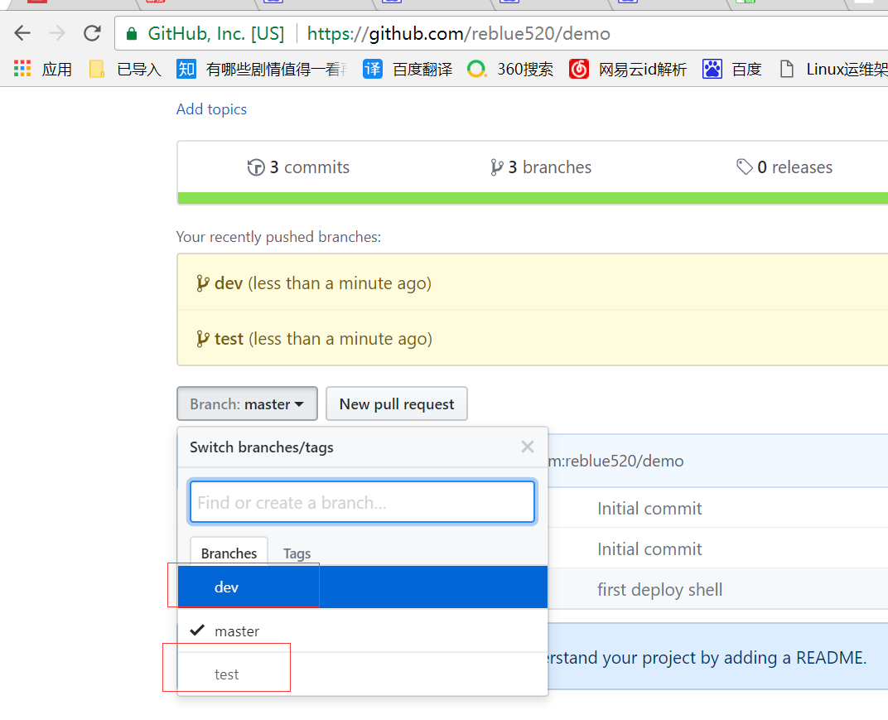The height and width of the screenshot is (720, 888).
Task: Click branch icon beside recently pushed dev
Action: (203, 283)
